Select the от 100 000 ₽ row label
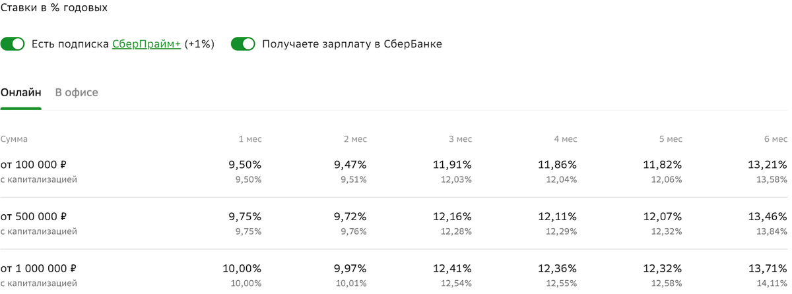792x294 pixels. 33,165
